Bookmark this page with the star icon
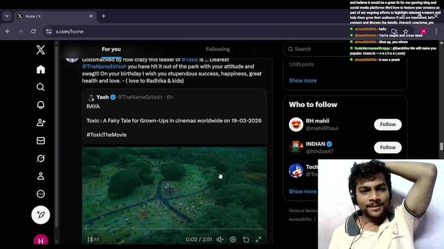444x249 pixels. [405, 31]
